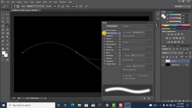Select the Clone Stamp tool
192x108 pixels.
(x=3, y=29)
